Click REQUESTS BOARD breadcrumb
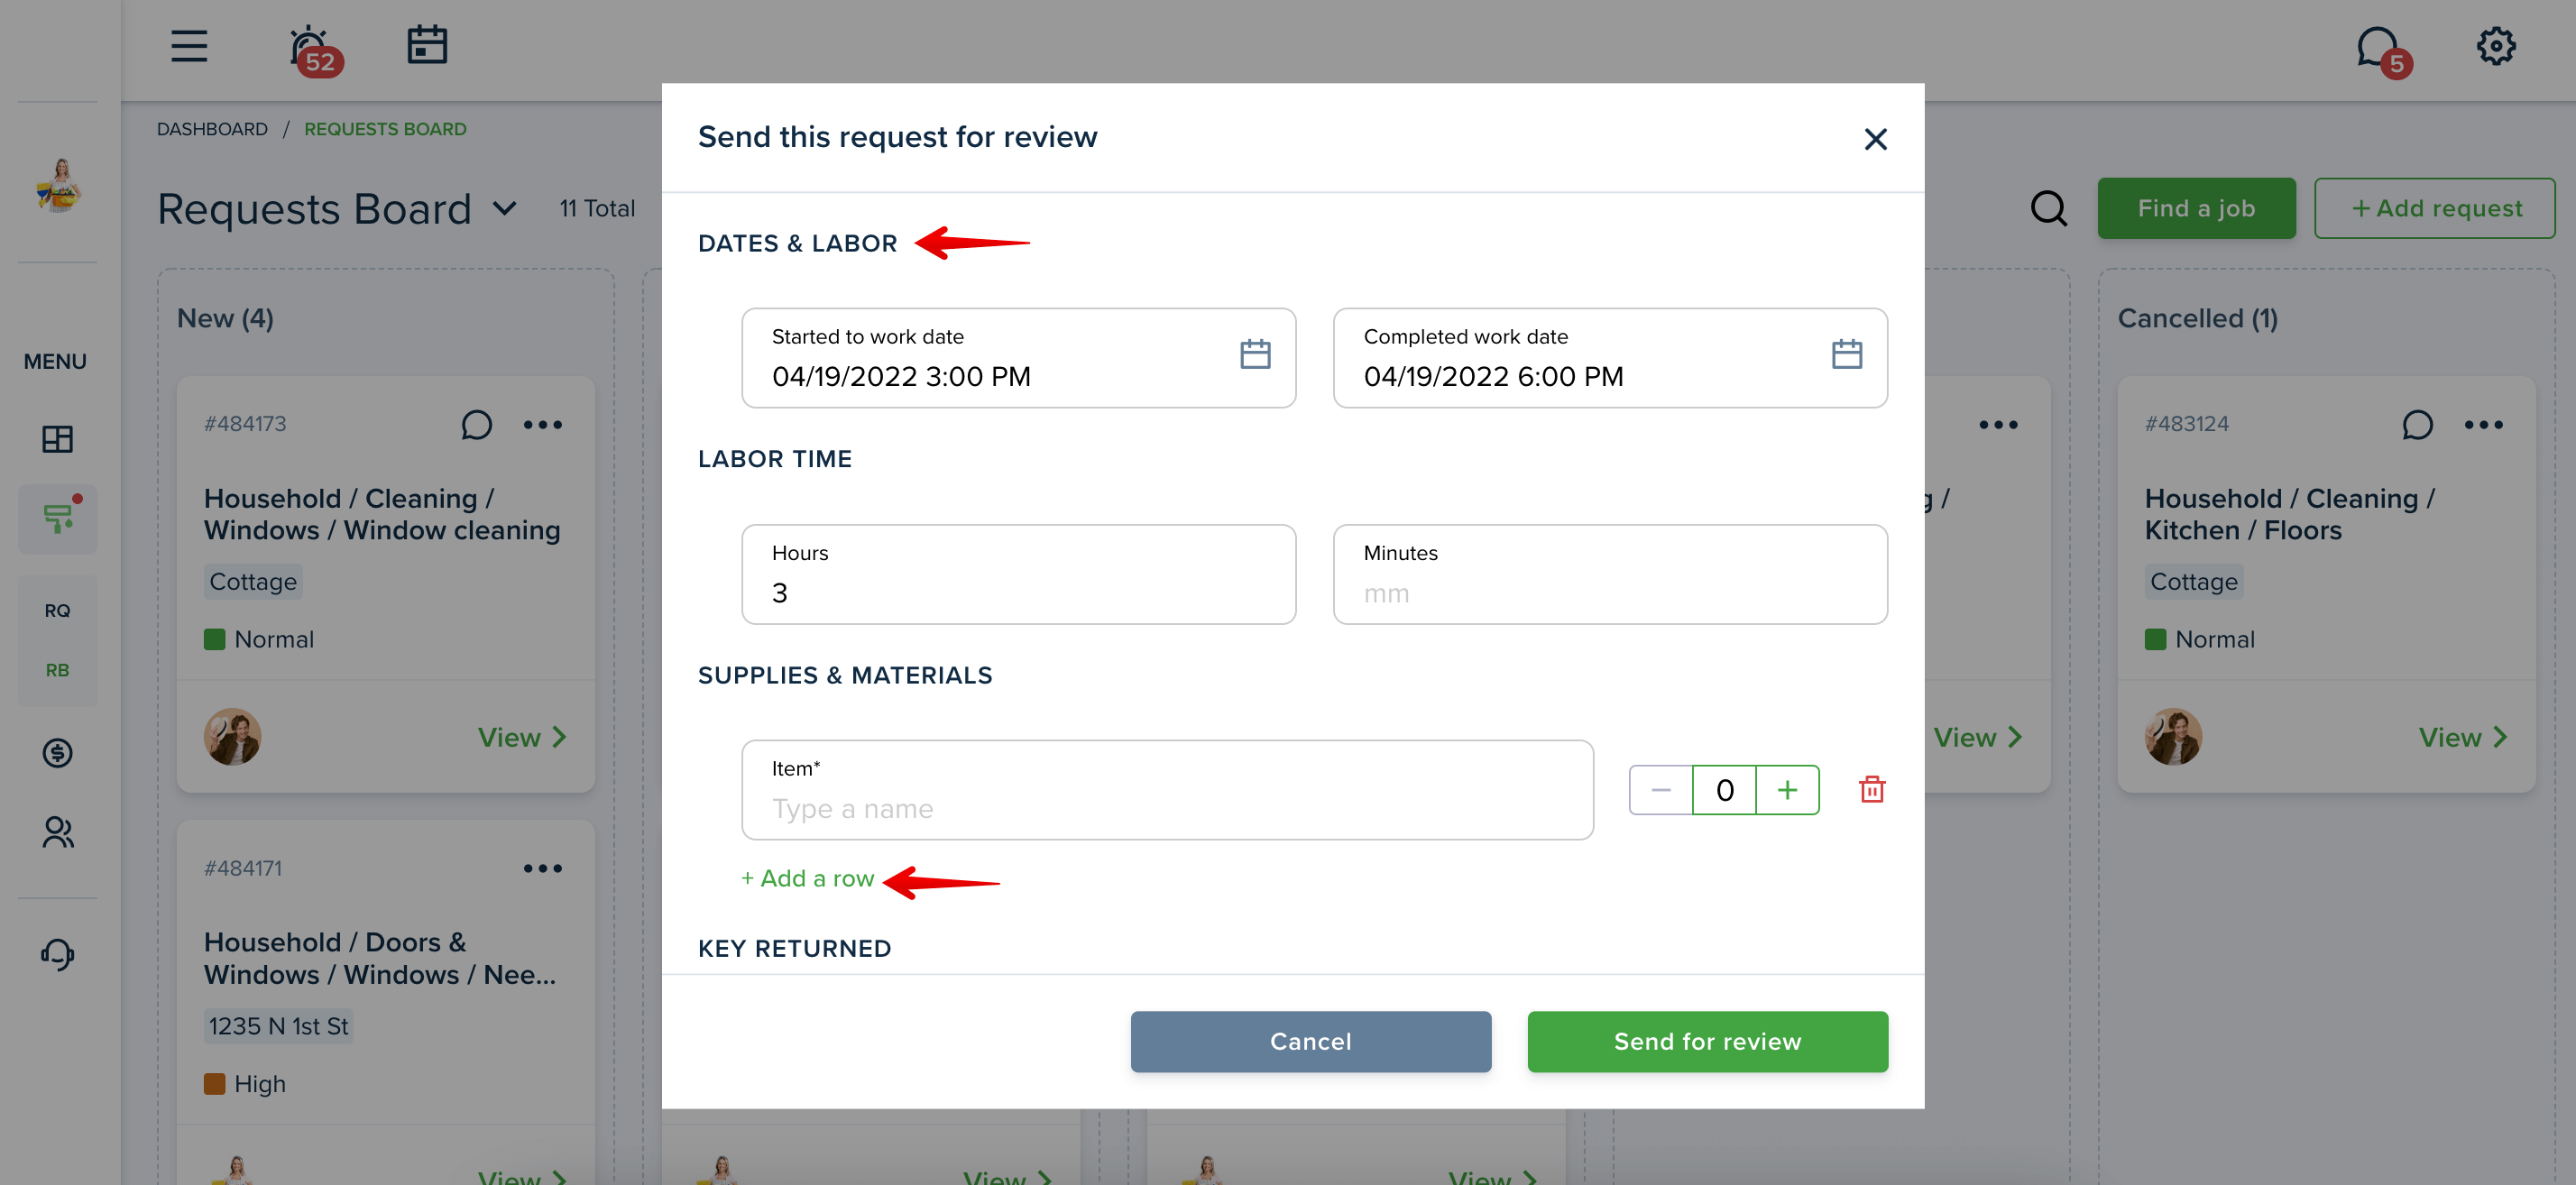This screenshot has height=1185, width=2576. [385, 129]
